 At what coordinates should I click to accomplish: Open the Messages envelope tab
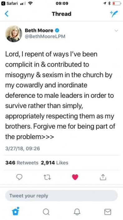[x=108, y=212]
